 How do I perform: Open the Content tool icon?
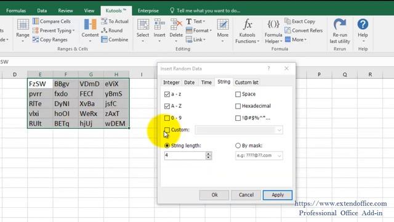pos(90,25)
